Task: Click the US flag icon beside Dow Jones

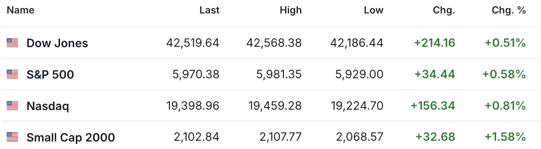Action: coord(12,43)
